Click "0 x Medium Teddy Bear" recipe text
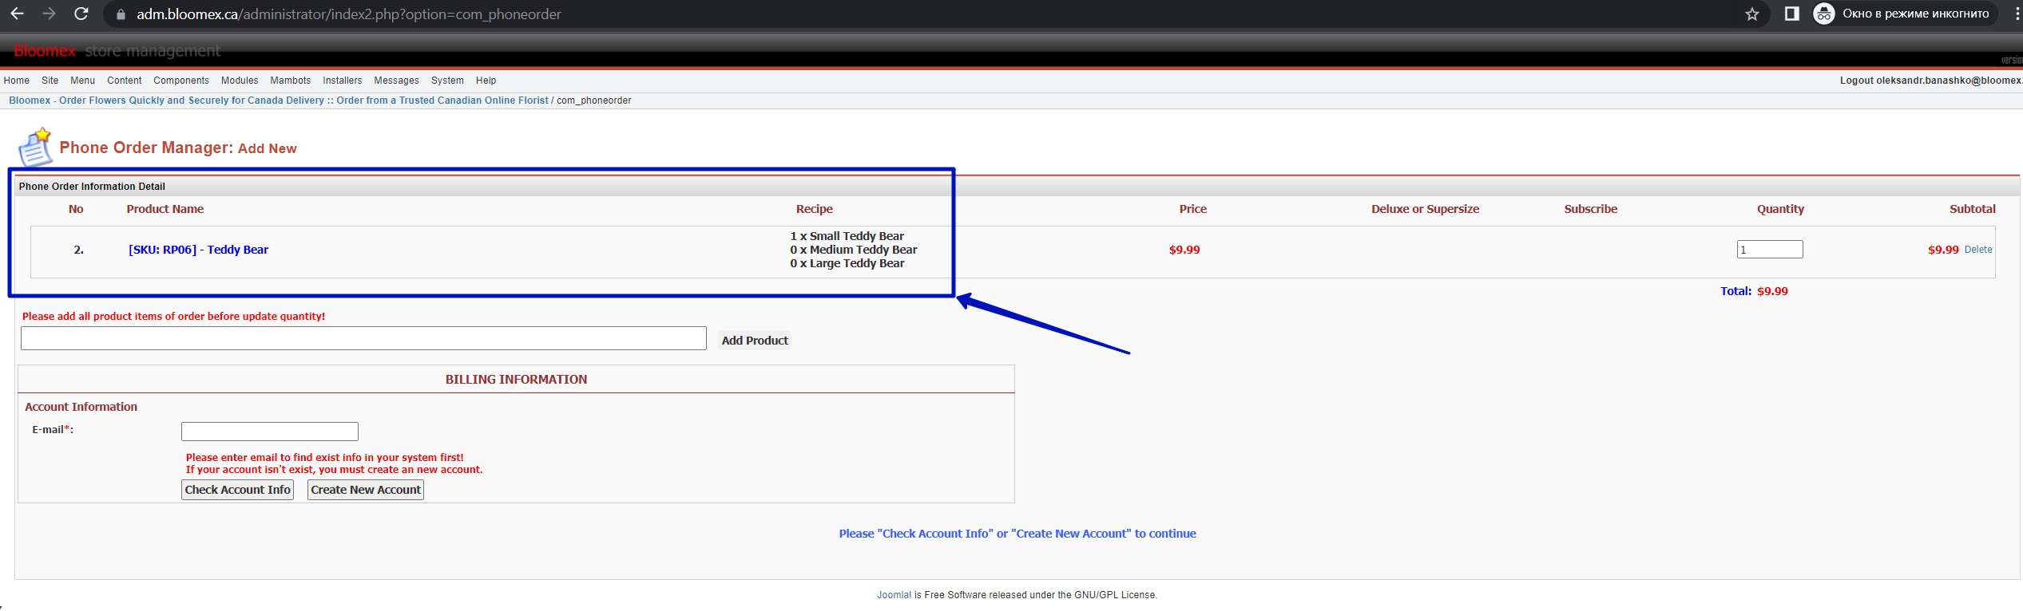This screenshot has height=611, width=2023. click(x=854, y=250)
